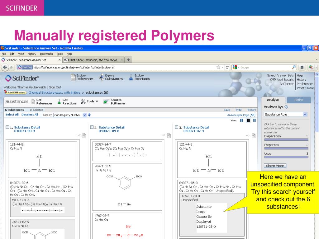Select the checkbox beside substance 848871-89-6
Viewport: 319px width, 239px height.
click(x=91, y=127)
